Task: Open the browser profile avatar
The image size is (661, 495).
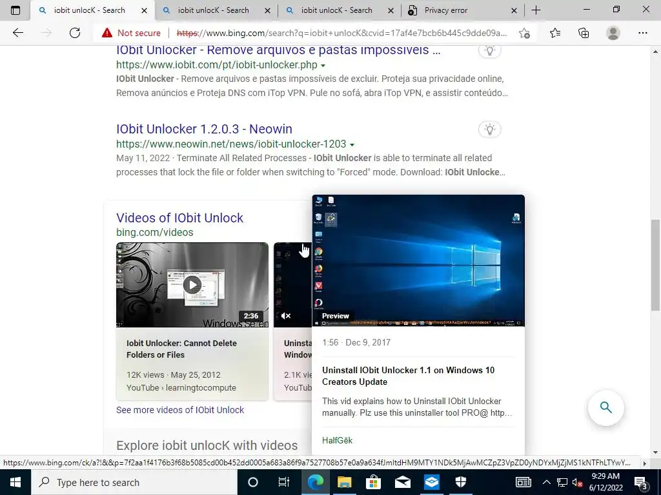Action: pos(613,33)
